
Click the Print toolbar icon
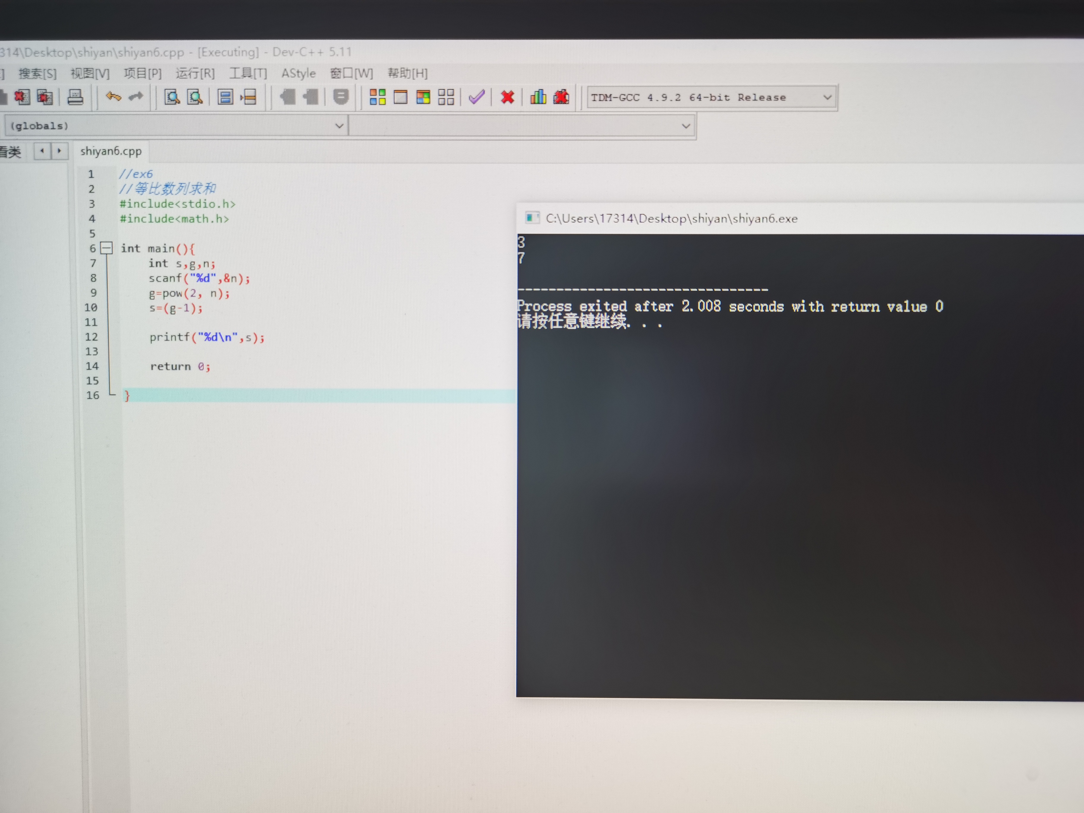pyautogui.click(x=75, y=97)
